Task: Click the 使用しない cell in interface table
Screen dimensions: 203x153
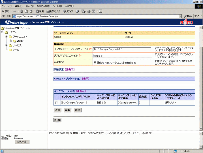Action: tap(179, 103)
